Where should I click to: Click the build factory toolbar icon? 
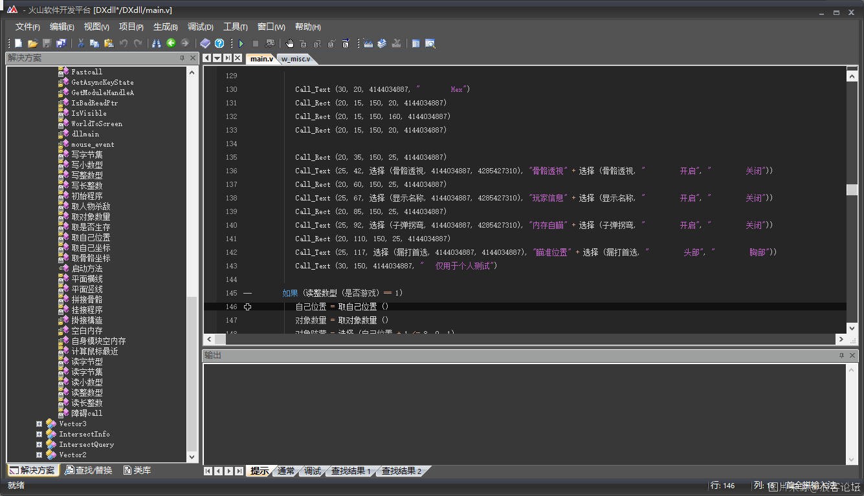[x=368, y=43]
